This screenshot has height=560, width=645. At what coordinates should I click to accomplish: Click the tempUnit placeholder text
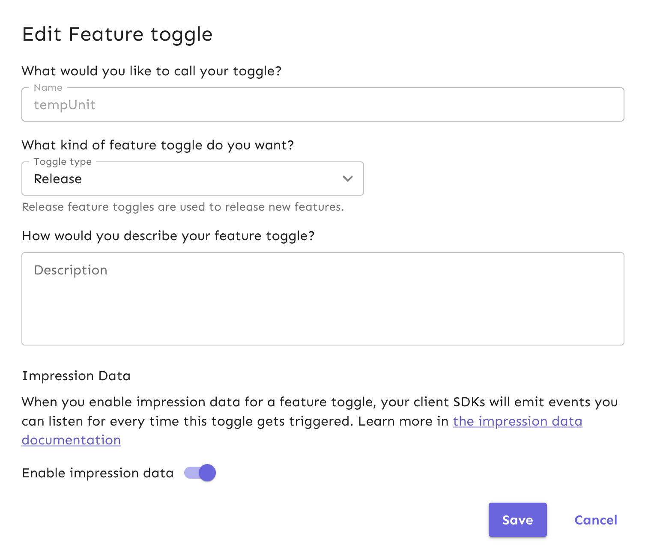click(x=65, y=104)
